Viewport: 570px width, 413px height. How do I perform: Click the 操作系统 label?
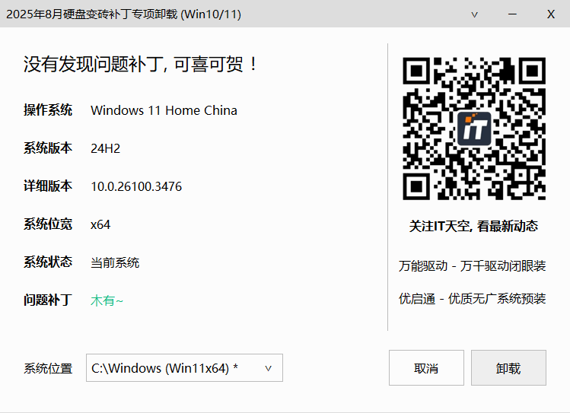(48, 110)
